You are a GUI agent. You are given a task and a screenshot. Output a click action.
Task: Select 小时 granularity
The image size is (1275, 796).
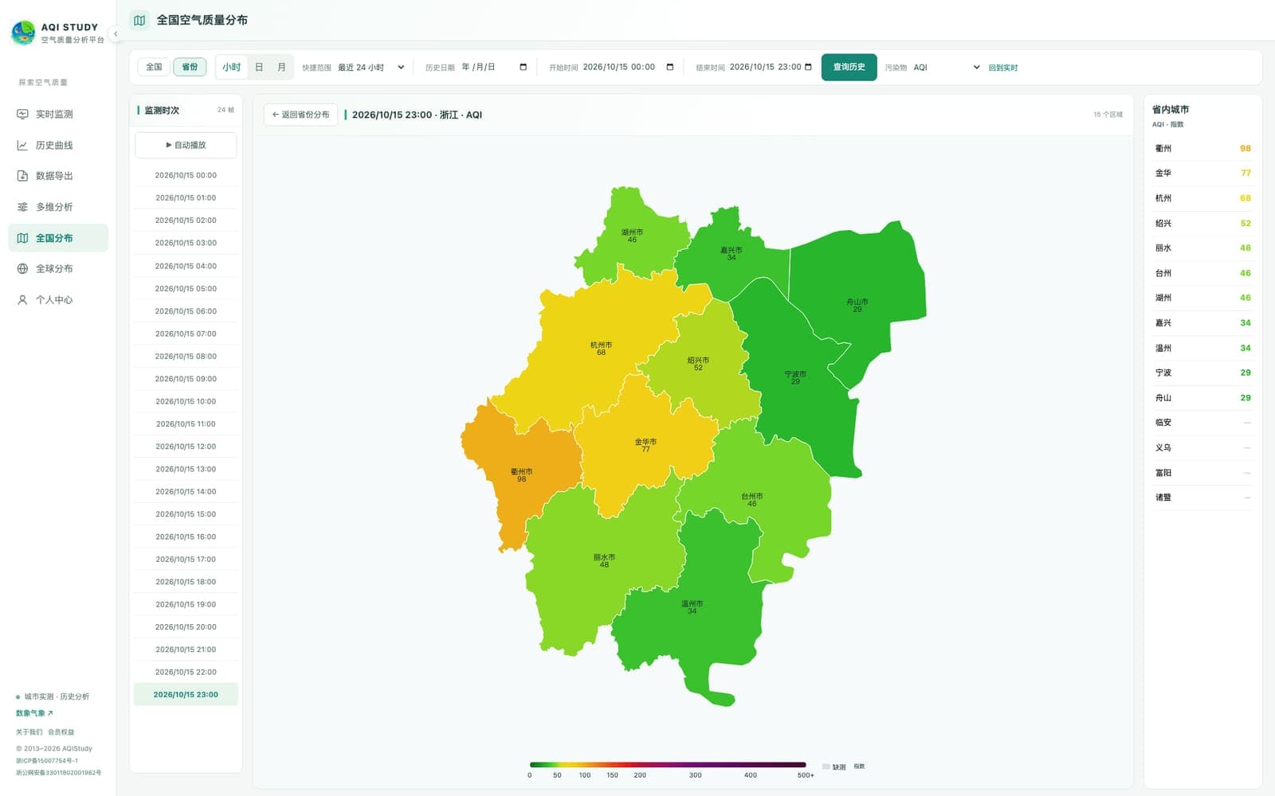click(231, 67)
